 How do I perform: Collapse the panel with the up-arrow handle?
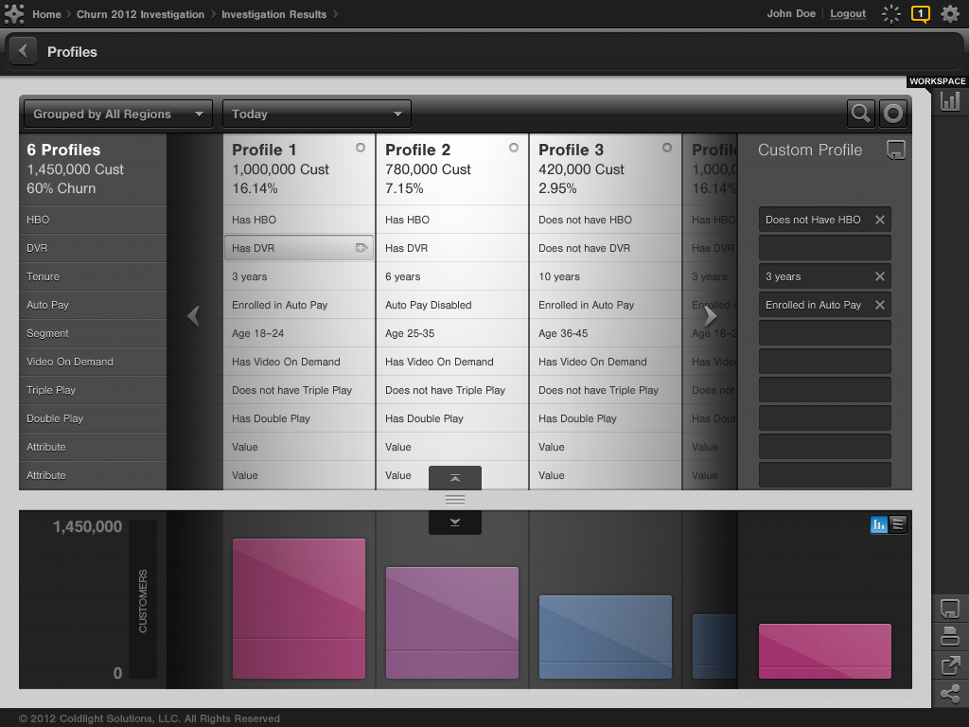(455, 478)
